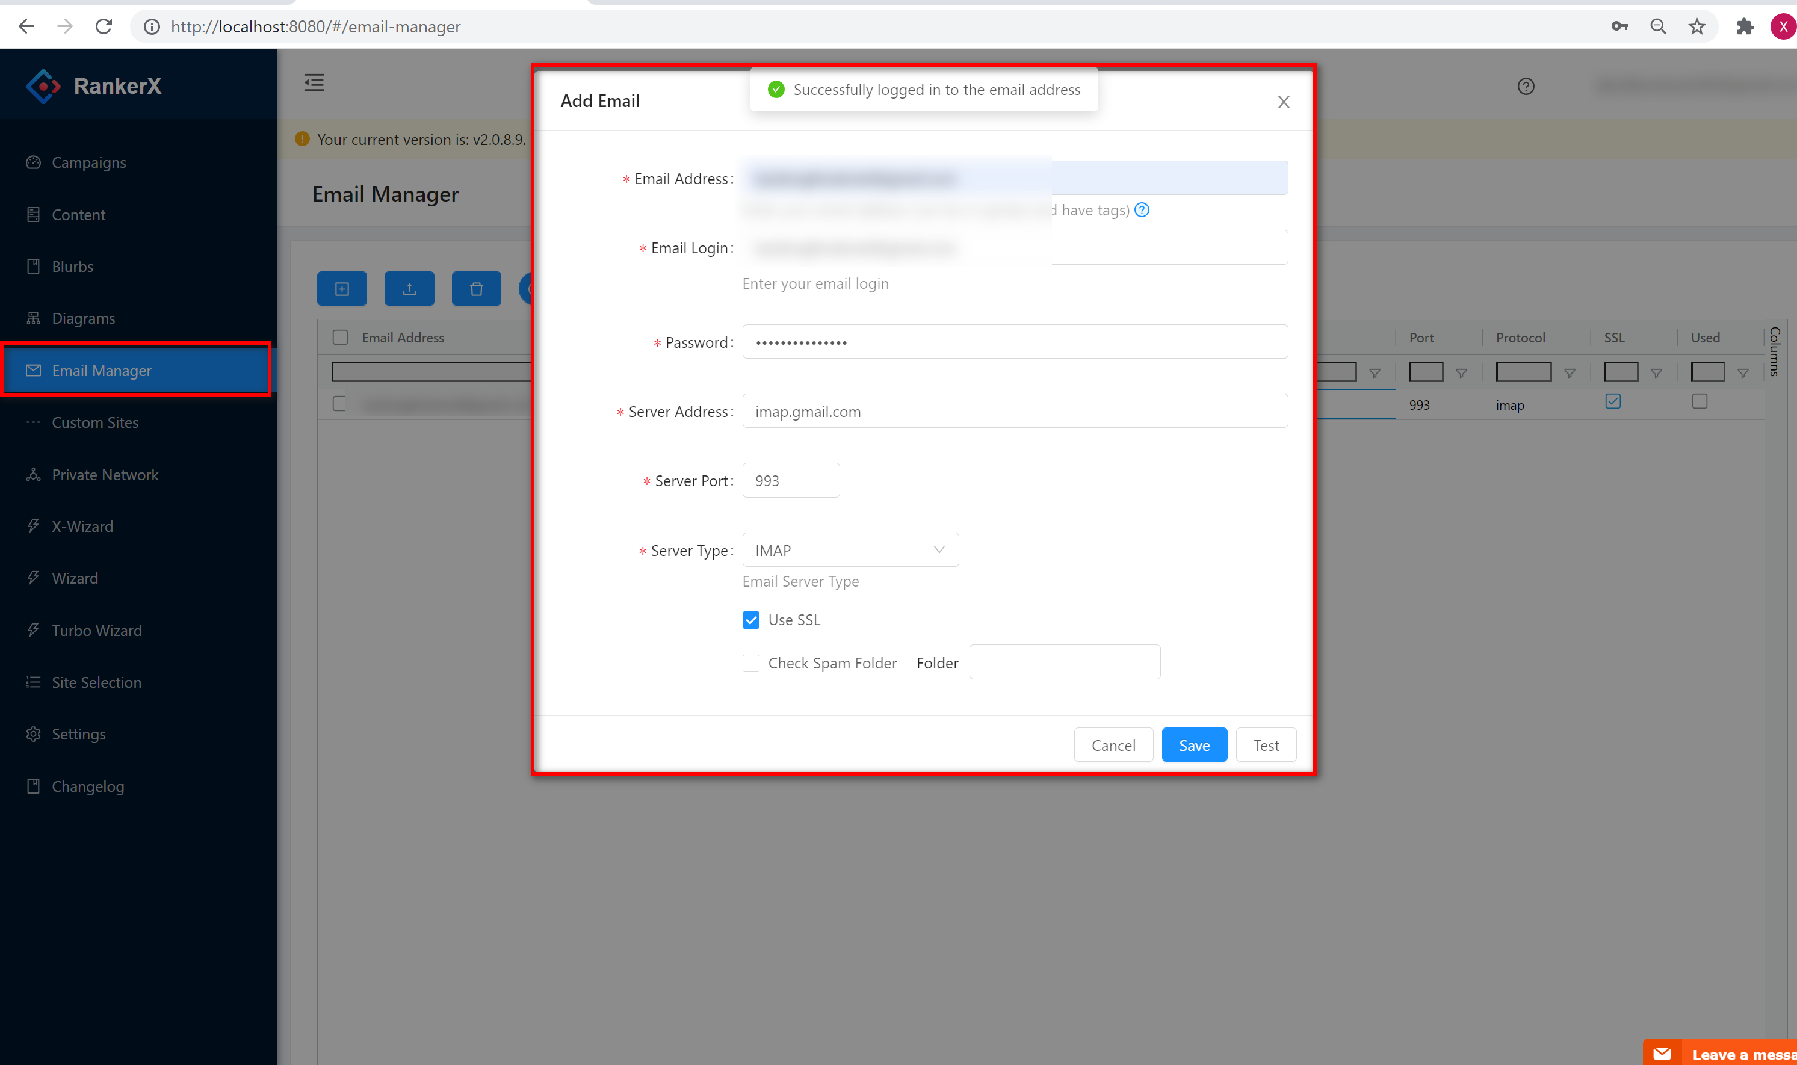Open Campaigns in the sidebar menu
This screenshot has height=1065, width=1797.
[88, 163]
